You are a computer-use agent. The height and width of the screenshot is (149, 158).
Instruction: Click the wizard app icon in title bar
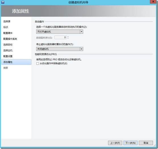(3, 2)
